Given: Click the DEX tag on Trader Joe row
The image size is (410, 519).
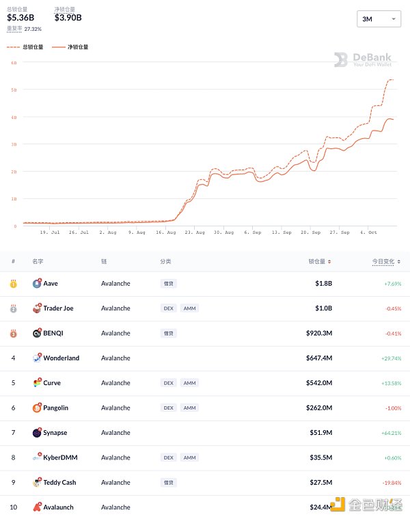Looking at the screenshot, I should point(168,308).
